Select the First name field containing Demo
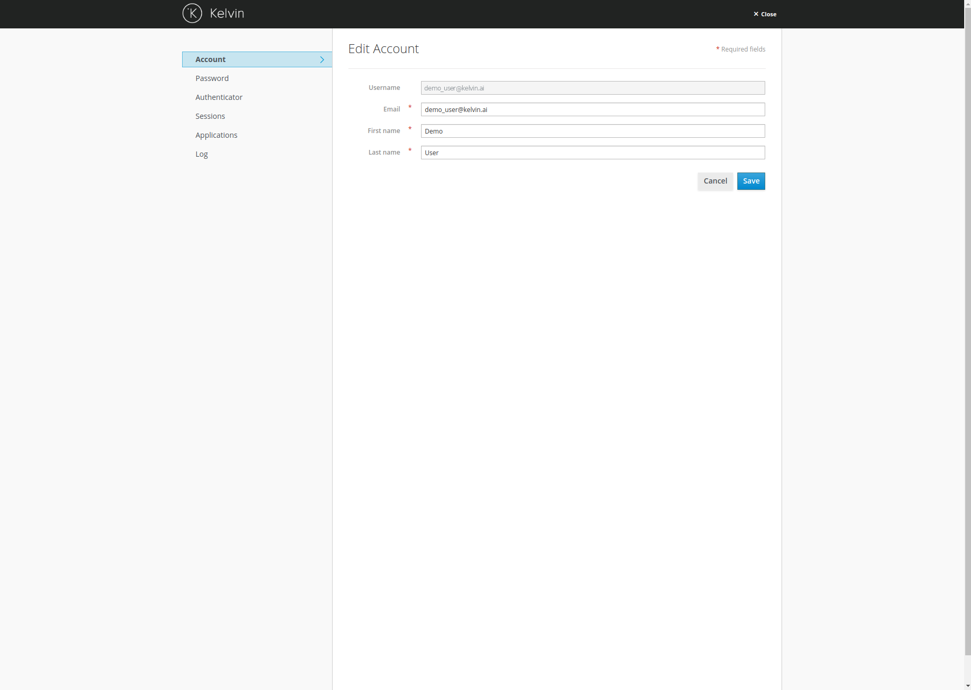Screen dimensions: 971x690 tap(593, 131)
